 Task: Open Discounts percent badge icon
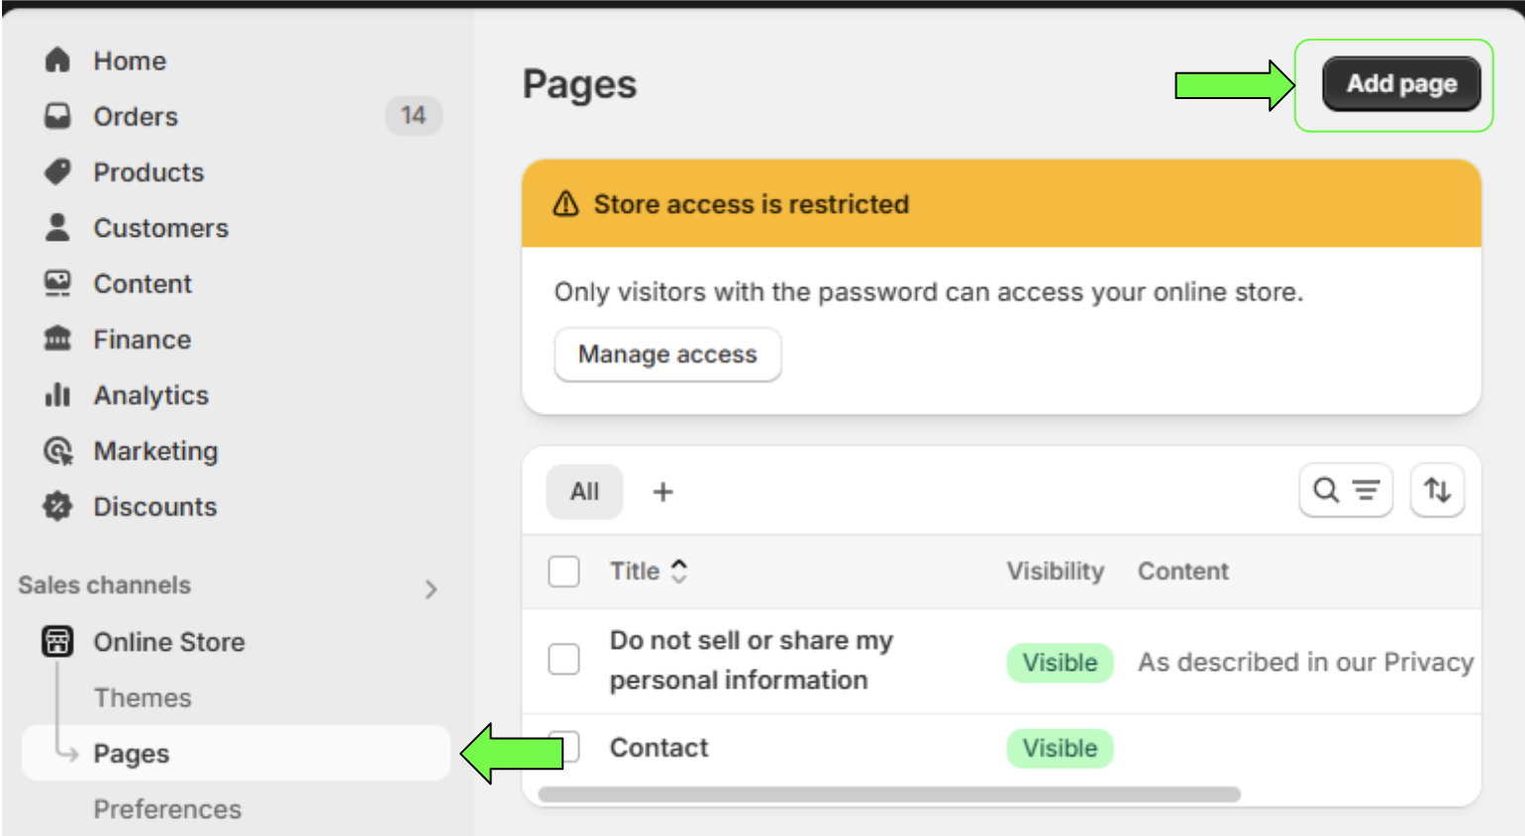(57, 506)
